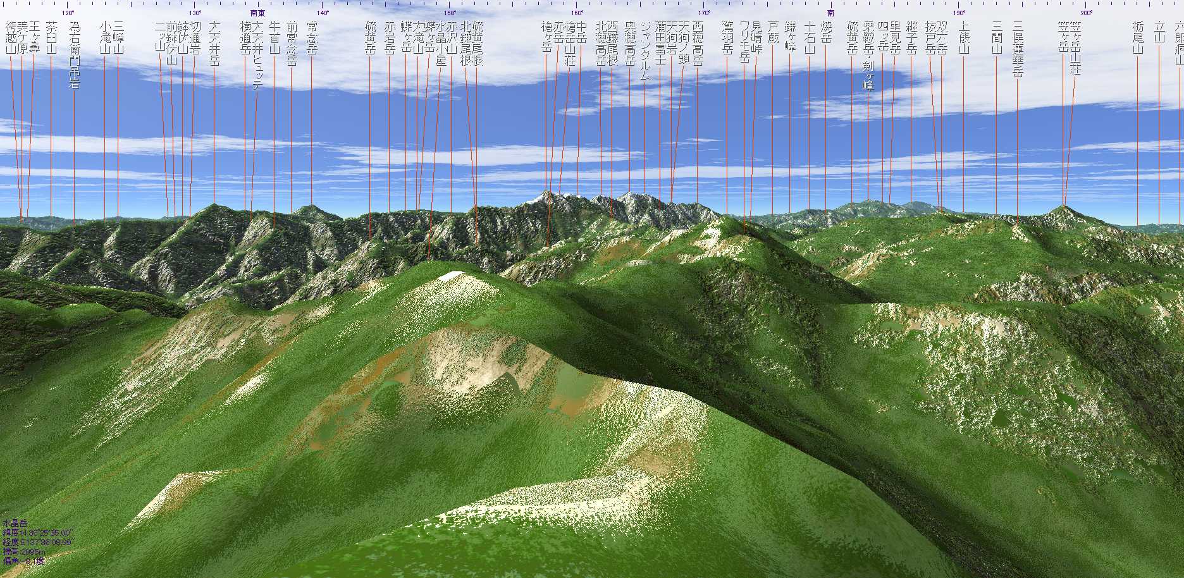The image size is (1184, 578).
Task: Select the 常念岳 mountain label
Action: point(311,37)
